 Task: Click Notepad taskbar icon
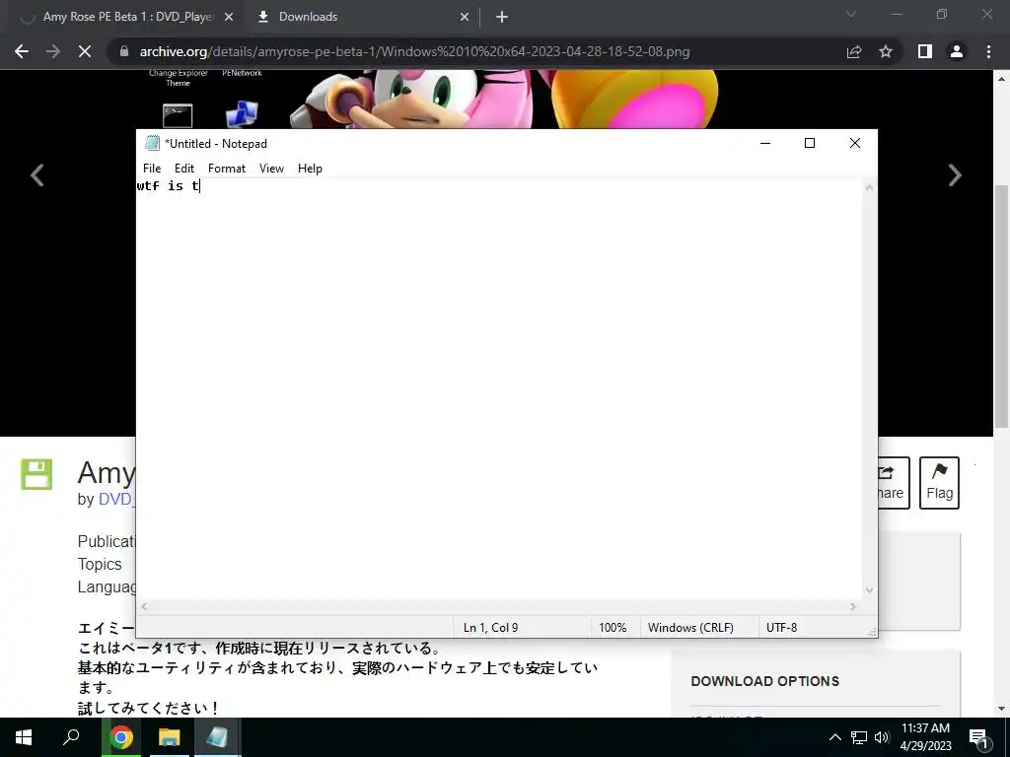point(217,737)
